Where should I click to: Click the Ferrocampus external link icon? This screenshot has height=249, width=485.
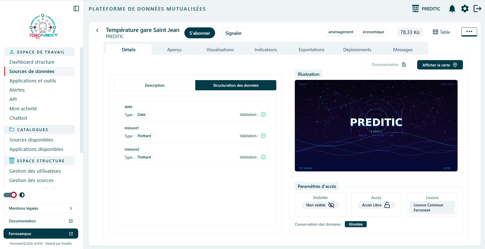(71, 234)
